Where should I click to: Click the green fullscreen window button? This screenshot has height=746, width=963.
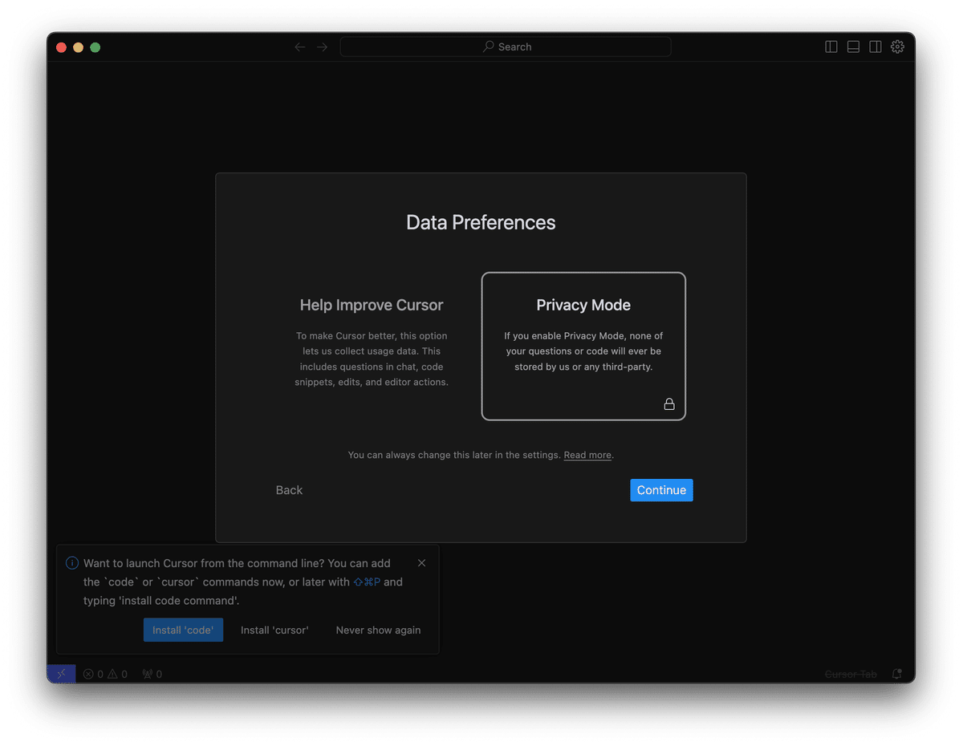(x=95, y=47)
